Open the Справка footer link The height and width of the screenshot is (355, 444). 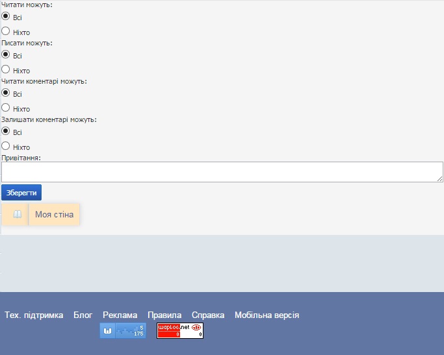tap(208, 315)
